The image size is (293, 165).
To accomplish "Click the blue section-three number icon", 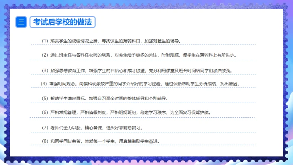I will tap(21, 22).
